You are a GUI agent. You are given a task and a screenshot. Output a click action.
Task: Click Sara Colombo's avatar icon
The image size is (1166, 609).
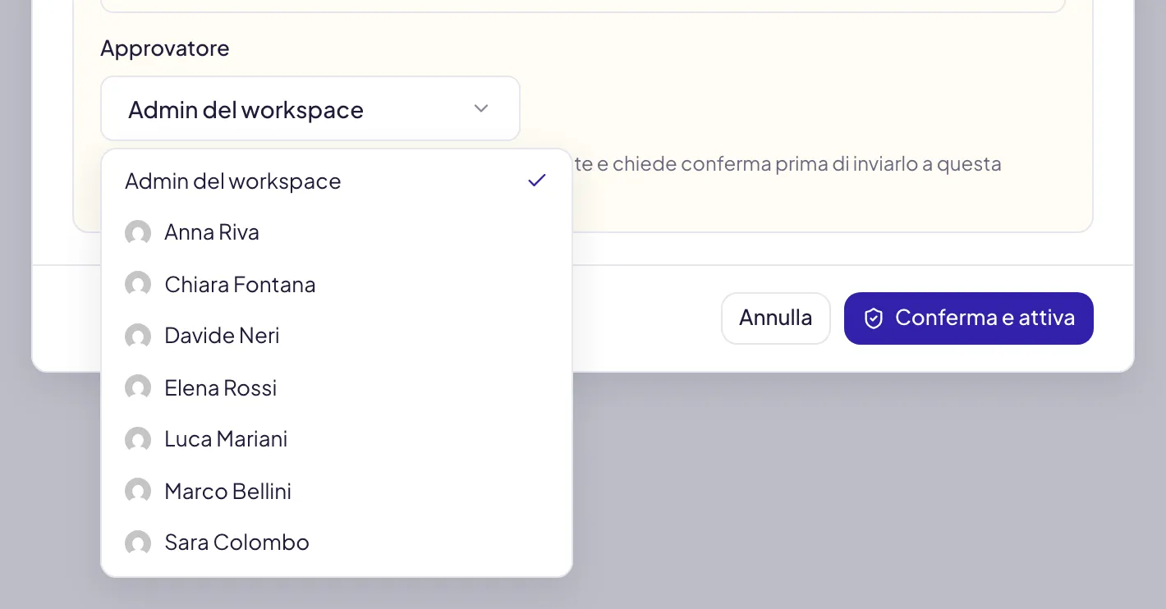click(138, 543)
